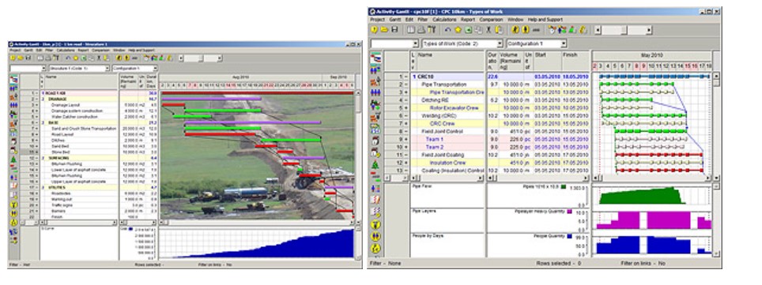Select the Team 1 row

(447, 139)
